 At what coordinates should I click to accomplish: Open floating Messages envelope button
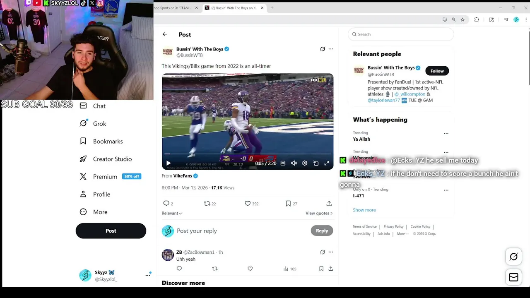[x=513, y=277]
